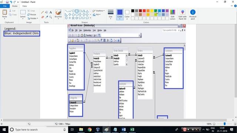The image size is (237, 133).
Task: Open shape Outline dropdown
Action: point(99,11)
